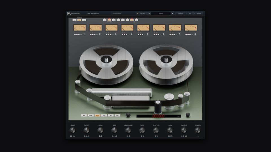
Task: Click the small knob left of counter
Action: tap(128, 115)
